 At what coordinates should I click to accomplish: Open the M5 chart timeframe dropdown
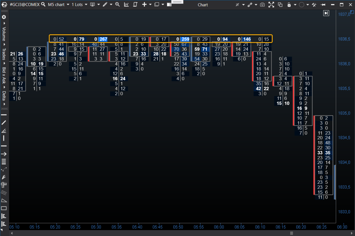click(58, 5)
